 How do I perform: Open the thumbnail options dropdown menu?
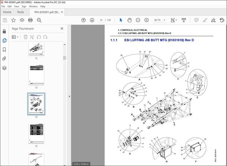coord(16,37)
